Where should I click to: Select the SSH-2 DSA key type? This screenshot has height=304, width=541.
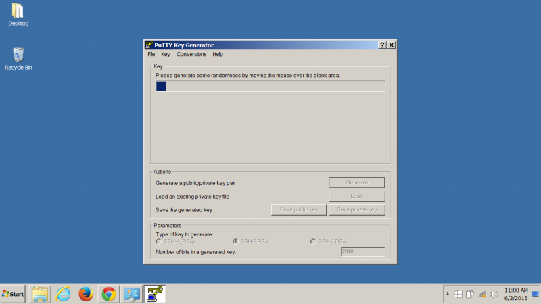[329, 241]
